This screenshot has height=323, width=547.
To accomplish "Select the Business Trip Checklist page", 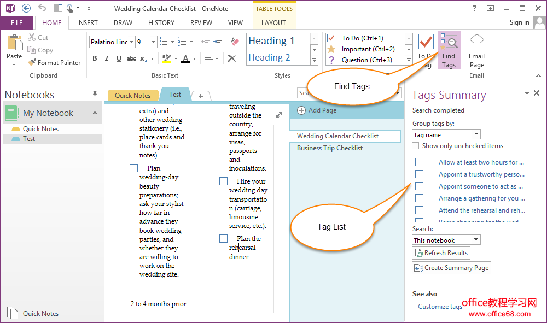I will [x=330, y=148].
